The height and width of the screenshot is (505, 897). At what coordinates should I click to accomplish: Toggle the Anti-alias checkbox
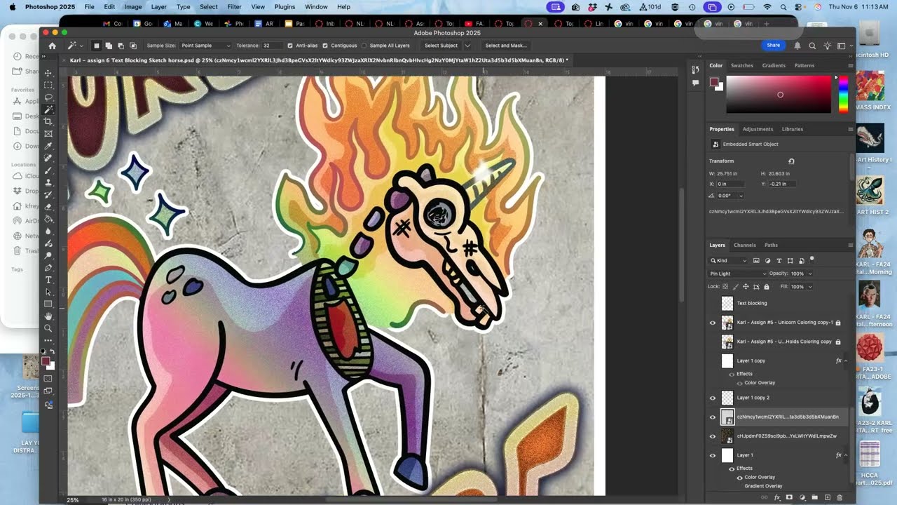point(290,46)
